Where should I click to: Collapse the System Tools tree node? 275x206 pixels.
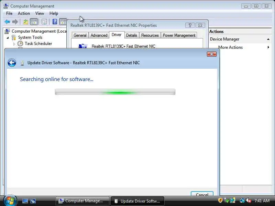click(8, 38)
